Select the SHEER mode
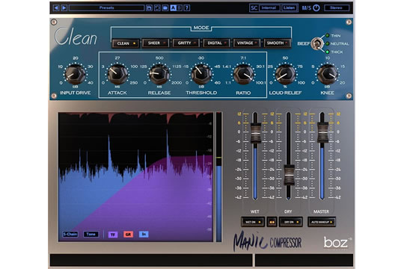This screenshot has height=269, width=404. pyautogui.click(x=156, y=43)
